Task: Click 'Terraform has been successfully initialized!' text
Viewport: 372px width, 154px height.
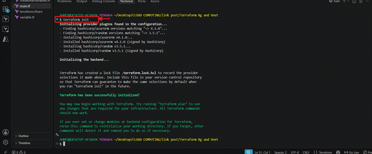Action: 99,95
